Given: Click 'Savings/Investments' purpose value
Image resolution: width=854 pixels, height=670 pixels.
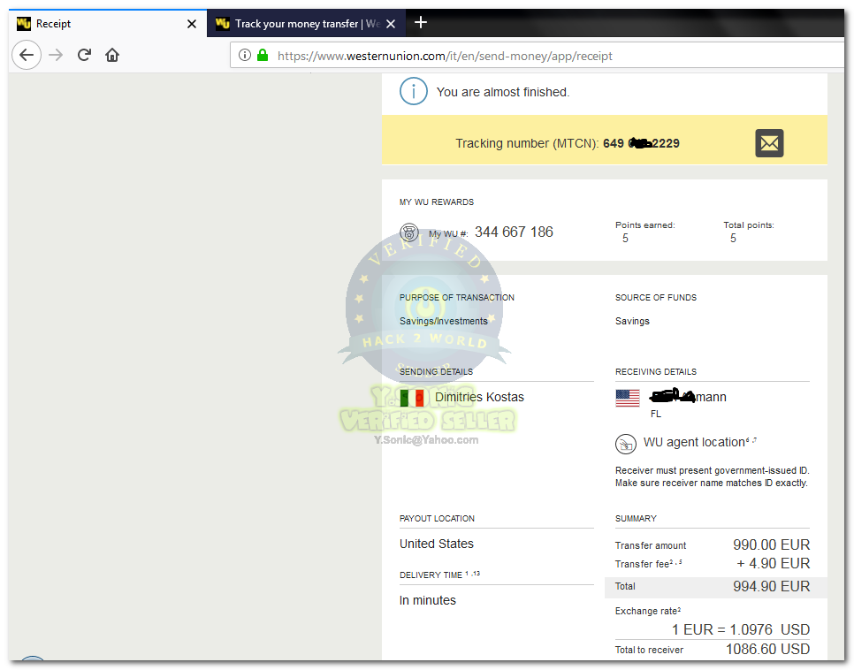Looking at the screenshot, I should [443, 321].
